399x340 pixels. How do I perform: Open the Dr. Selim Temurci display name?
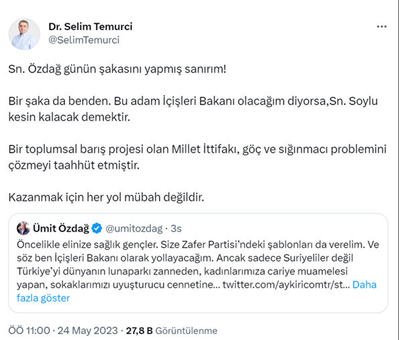point(91,26)
